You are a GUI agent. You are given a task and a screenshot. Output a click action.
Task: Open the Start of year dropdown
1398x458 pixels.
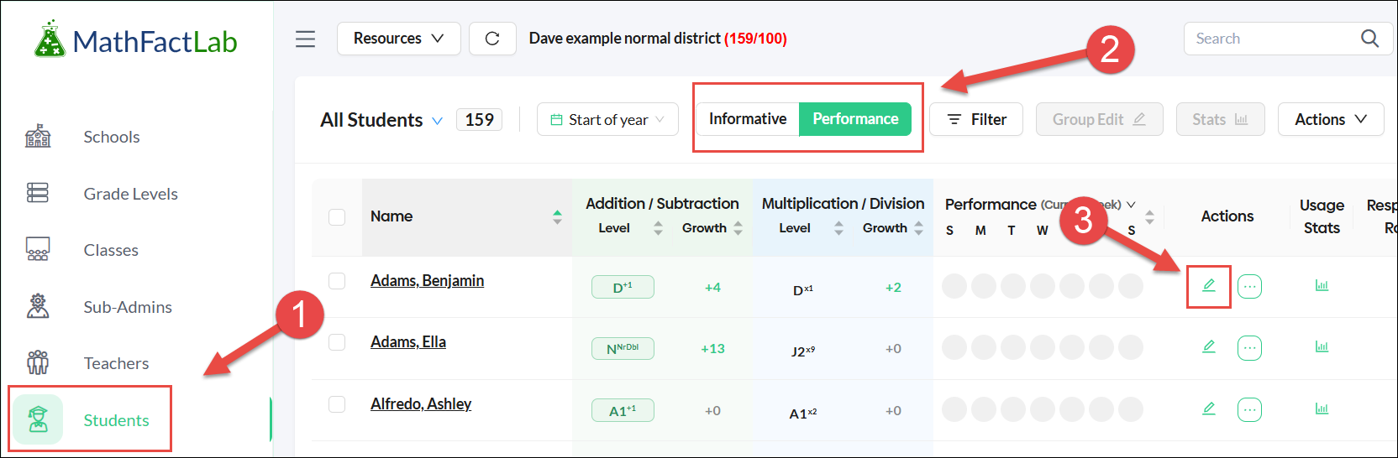point(607,120)
